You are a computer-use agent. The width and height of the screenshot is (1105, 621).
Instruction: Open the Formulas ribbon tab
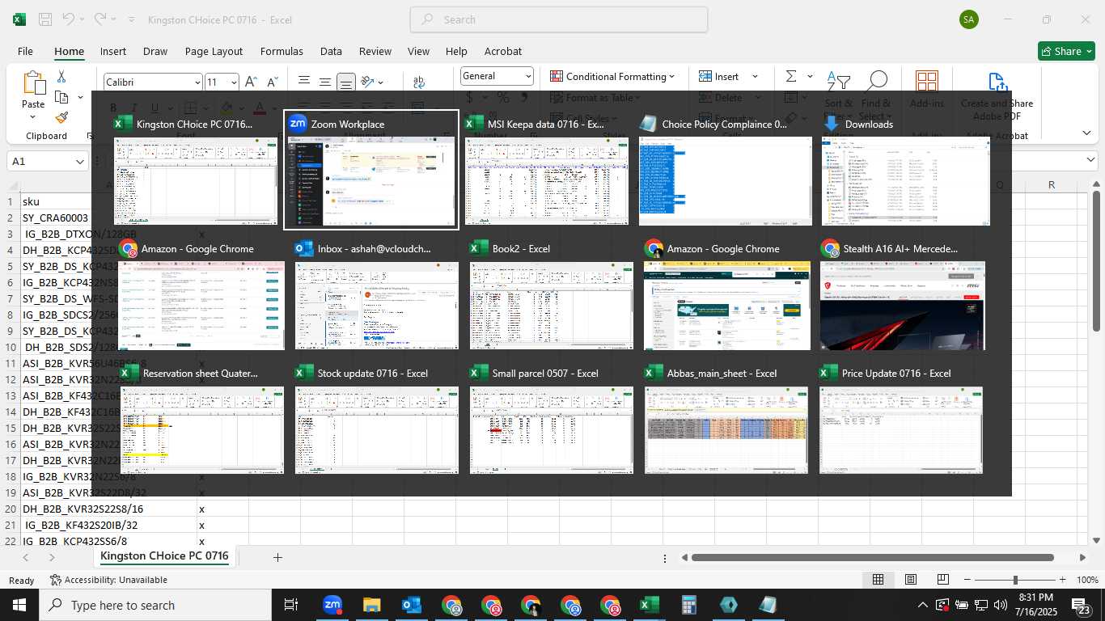click(282, 51)
